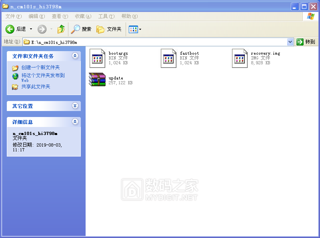Click the share this folder link
The height and width of the screenshot is (238, 320).
pos(36,87)
